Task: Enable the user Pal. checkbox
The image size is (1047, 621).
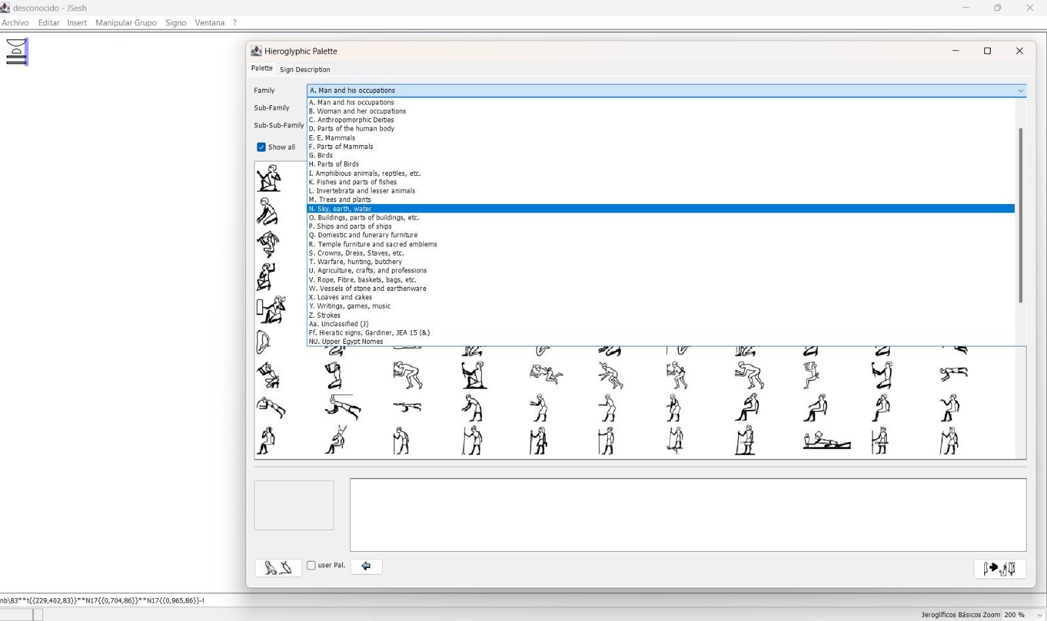Action: 311,565
